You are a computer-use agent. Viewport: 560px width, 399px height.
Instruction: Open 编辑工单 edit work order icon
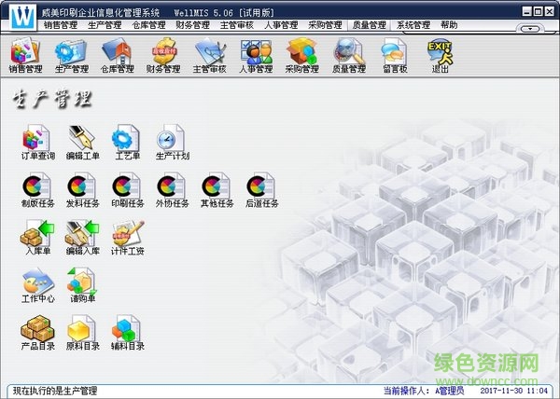[x=82, y=142]
